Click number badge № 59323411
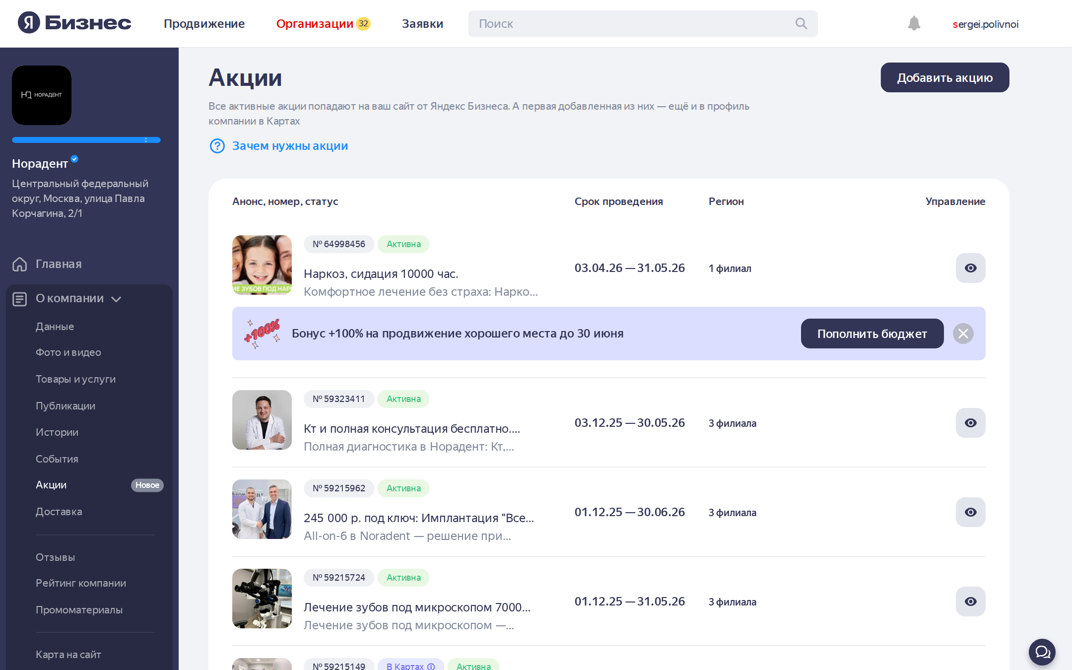 click(x=339, y=399)
